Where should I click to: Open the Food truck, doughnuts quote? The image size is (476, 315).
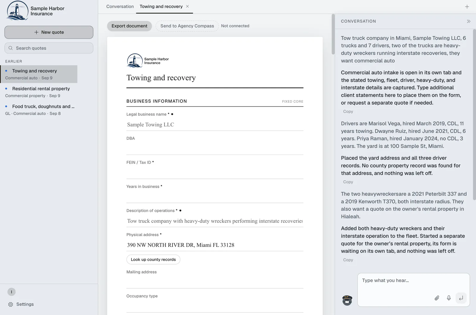(x=39, y=110)
